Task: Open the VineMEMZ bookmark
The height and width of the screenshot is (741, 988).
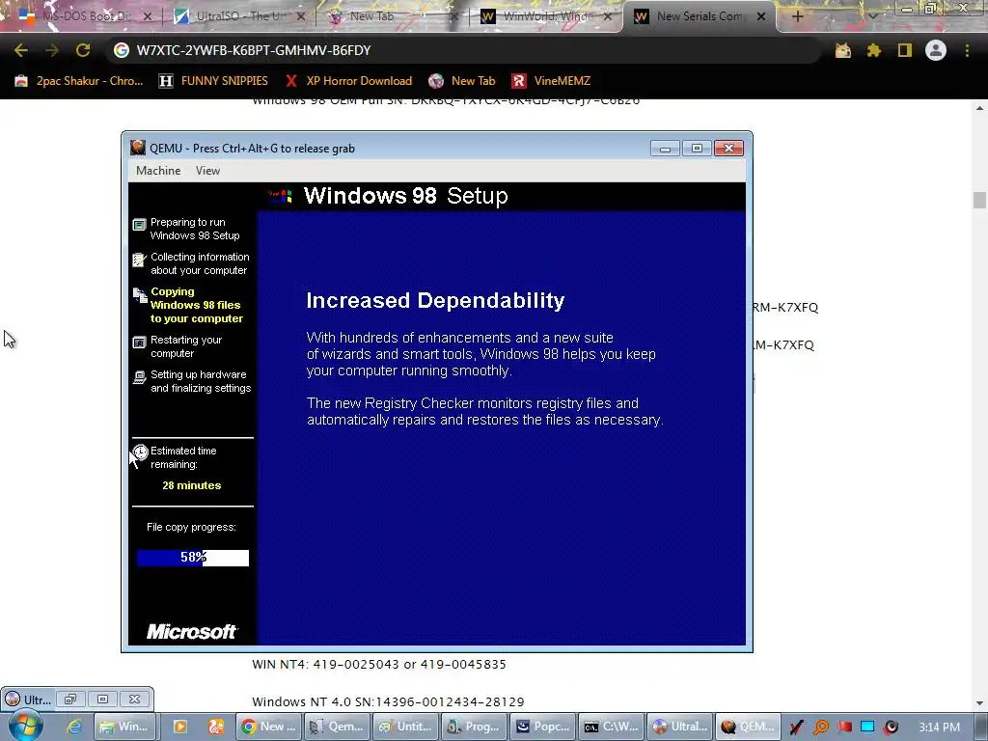Action: coord(551,81)
